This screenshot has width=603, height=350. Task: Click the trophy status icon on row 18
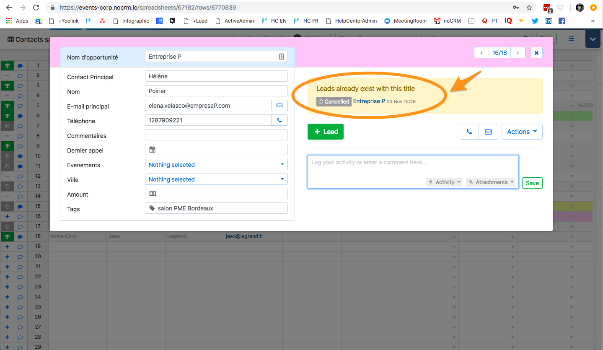coord(7,237)
